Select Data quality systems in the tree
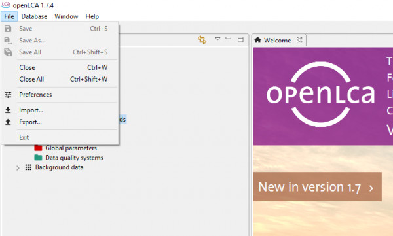This screenshot has width=393, height=236. pyautogui.click(x=74, y=158)
